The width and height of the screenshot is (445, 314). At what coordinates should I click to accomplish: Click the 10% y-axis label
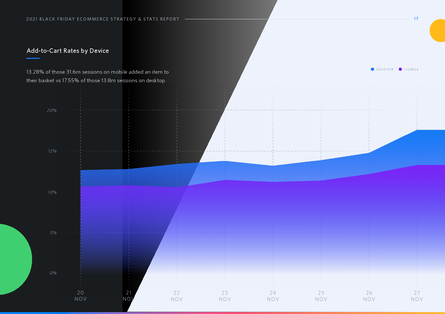point(52,192)
